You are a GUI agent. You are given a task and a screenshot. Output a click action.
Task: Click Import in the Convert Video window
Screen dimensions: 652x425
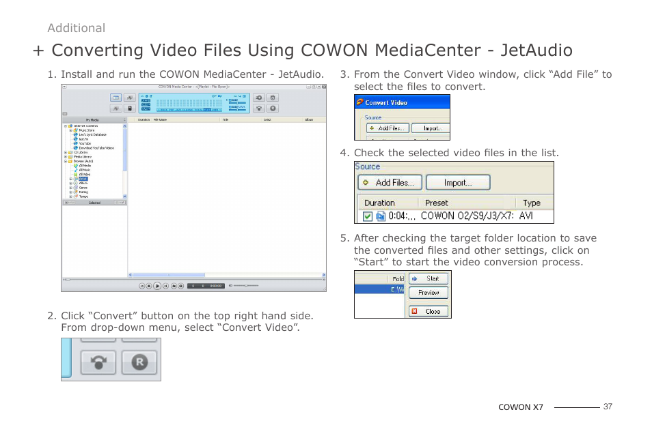click(431, 128)
